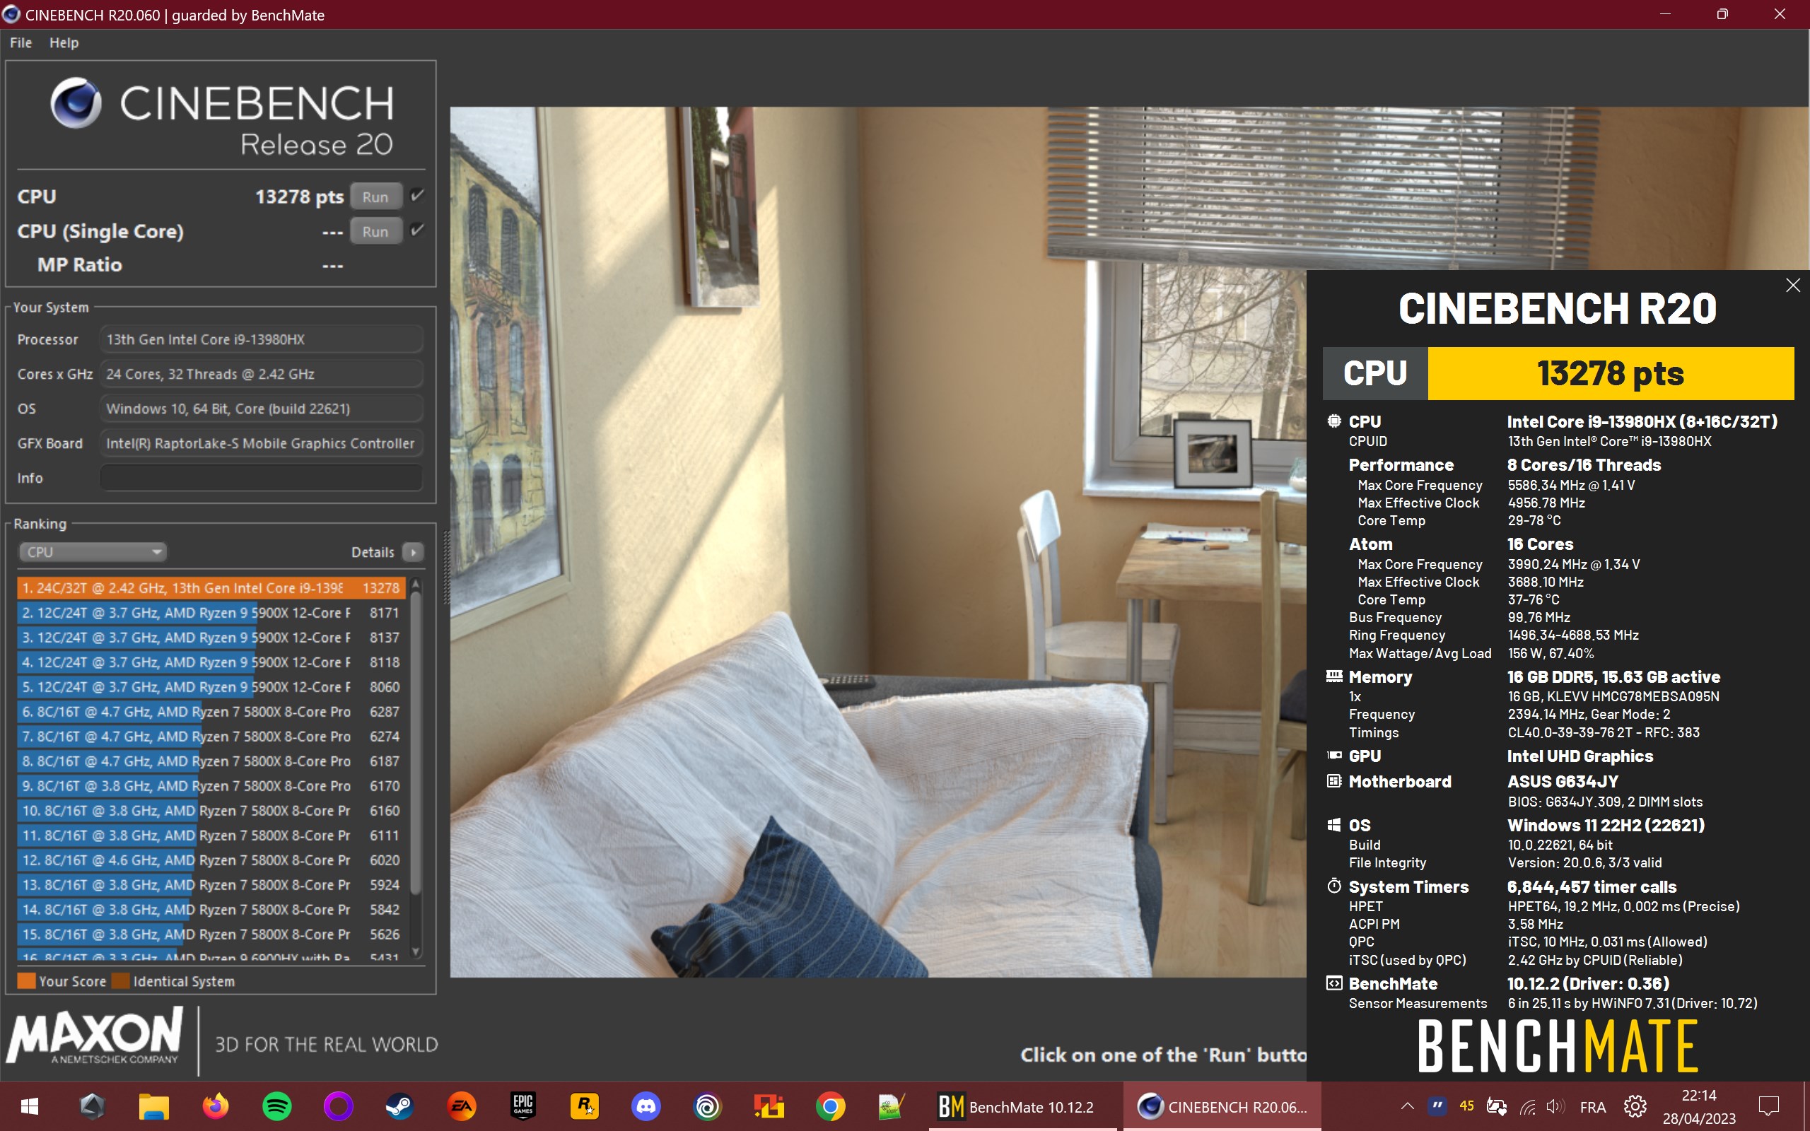Expand ranking Details arrow button
1810x1131 pixels.
coord(413,552)
